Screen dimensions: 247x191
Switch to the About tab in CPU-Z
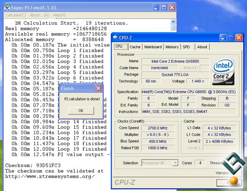point(202,47)
